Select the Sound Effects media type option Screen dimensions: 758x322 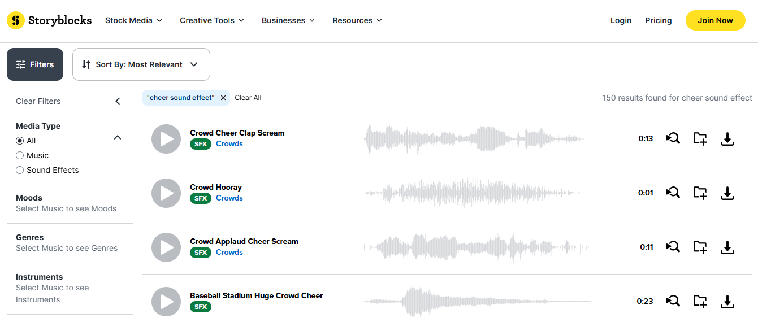20,170
